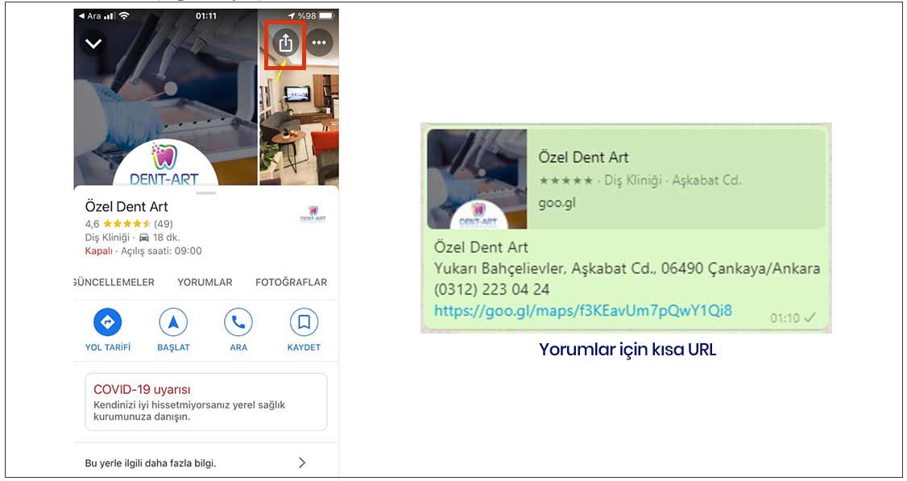This screenshot has width=907, height=481.
Task: Tap the card drag handle above the title
Action: pos(206,193)
